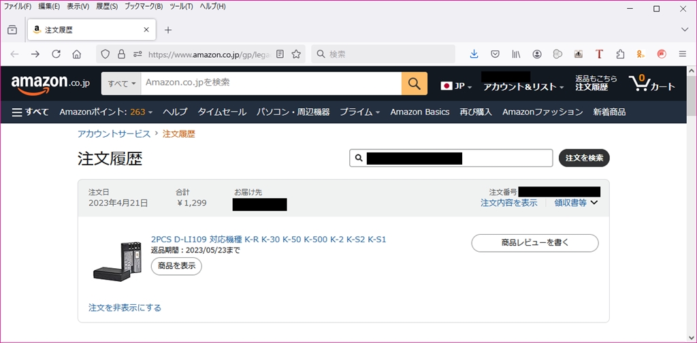
Task: Bookmark this page with the star
Action: click(x=296, y=54)
